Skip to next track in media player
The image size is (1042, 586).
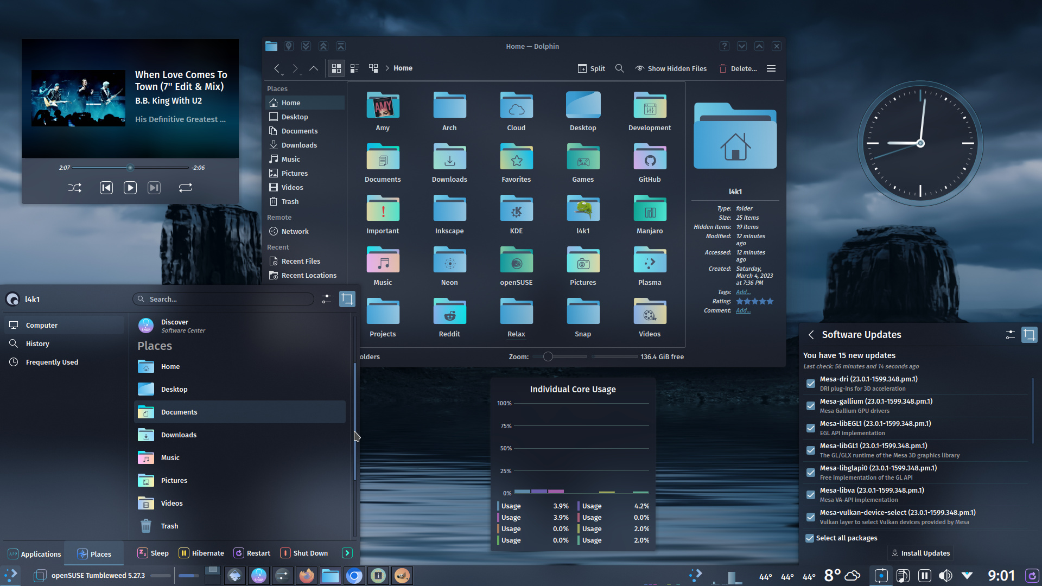(154, 188)
